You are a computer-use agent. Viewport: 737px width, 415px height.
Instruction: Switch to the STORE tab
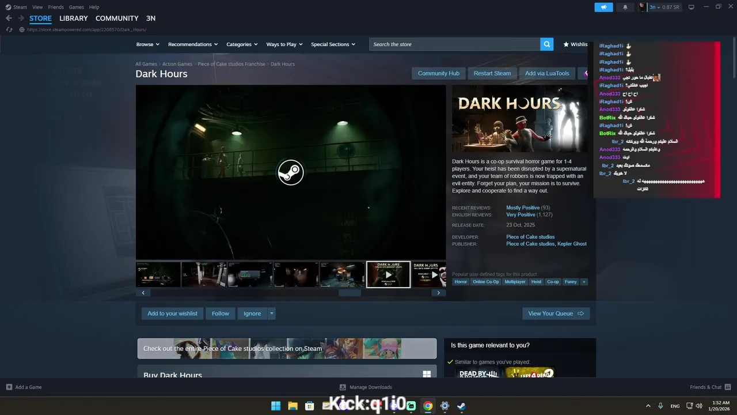coord(40,18)
